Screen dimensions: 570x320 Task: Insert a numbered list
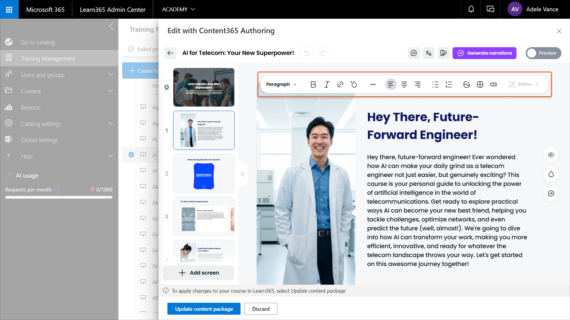[449, 85]
